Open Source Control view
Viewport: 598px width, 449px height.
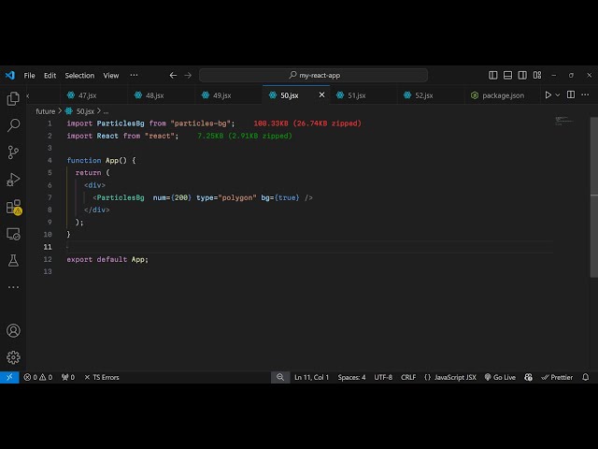pos(13,152)
